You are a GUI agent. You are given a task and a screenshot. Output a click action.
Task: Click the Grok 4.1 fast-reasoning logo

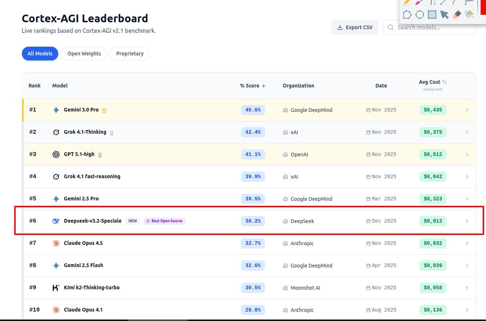pos(56,177)
